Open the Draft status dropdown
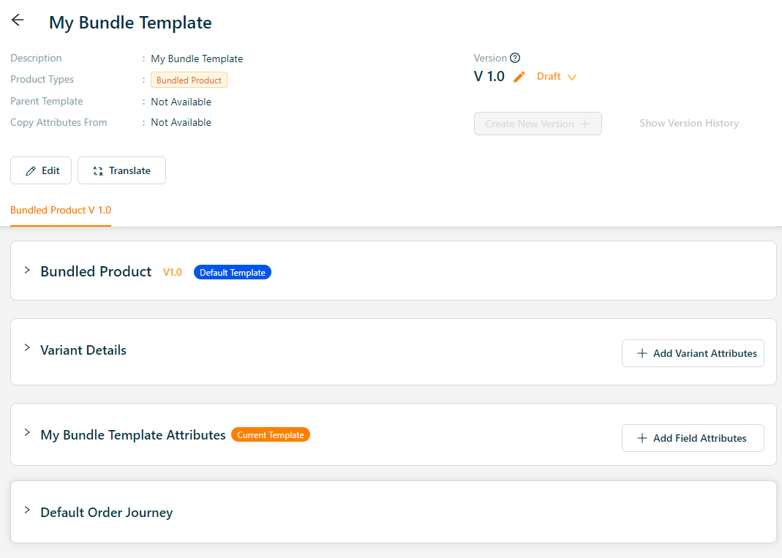The height and width of the screenshot is (558, 782). coord(557,77)
